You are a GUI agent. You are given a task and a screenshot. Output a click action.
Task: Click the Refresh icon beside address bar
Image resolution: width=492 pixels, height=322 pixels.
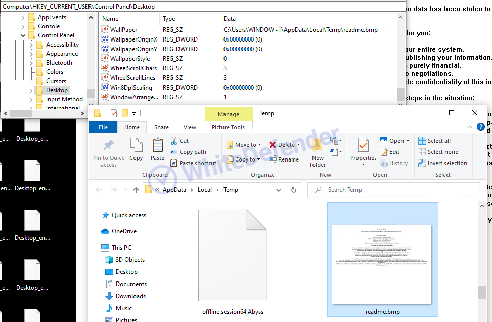(294, 190)
